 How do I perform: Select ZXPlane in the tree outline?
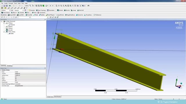click(x=10, y=27)
